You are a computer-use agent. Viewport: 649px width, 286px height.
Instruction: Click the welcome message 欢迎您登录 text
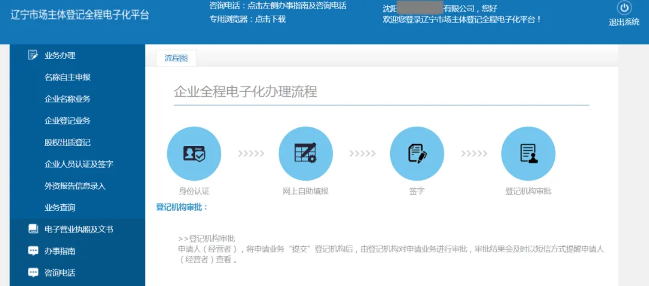(x=462, y=19)
